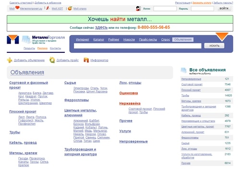Click the Добавить прайс link

[x=68, y=60]
